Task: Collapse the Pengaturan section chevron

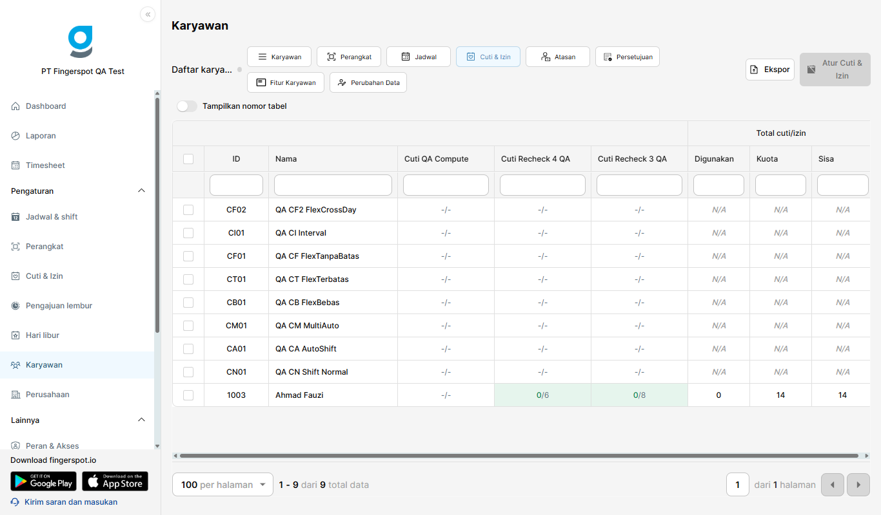Action: pyautogui.click(x=142, y=191)
